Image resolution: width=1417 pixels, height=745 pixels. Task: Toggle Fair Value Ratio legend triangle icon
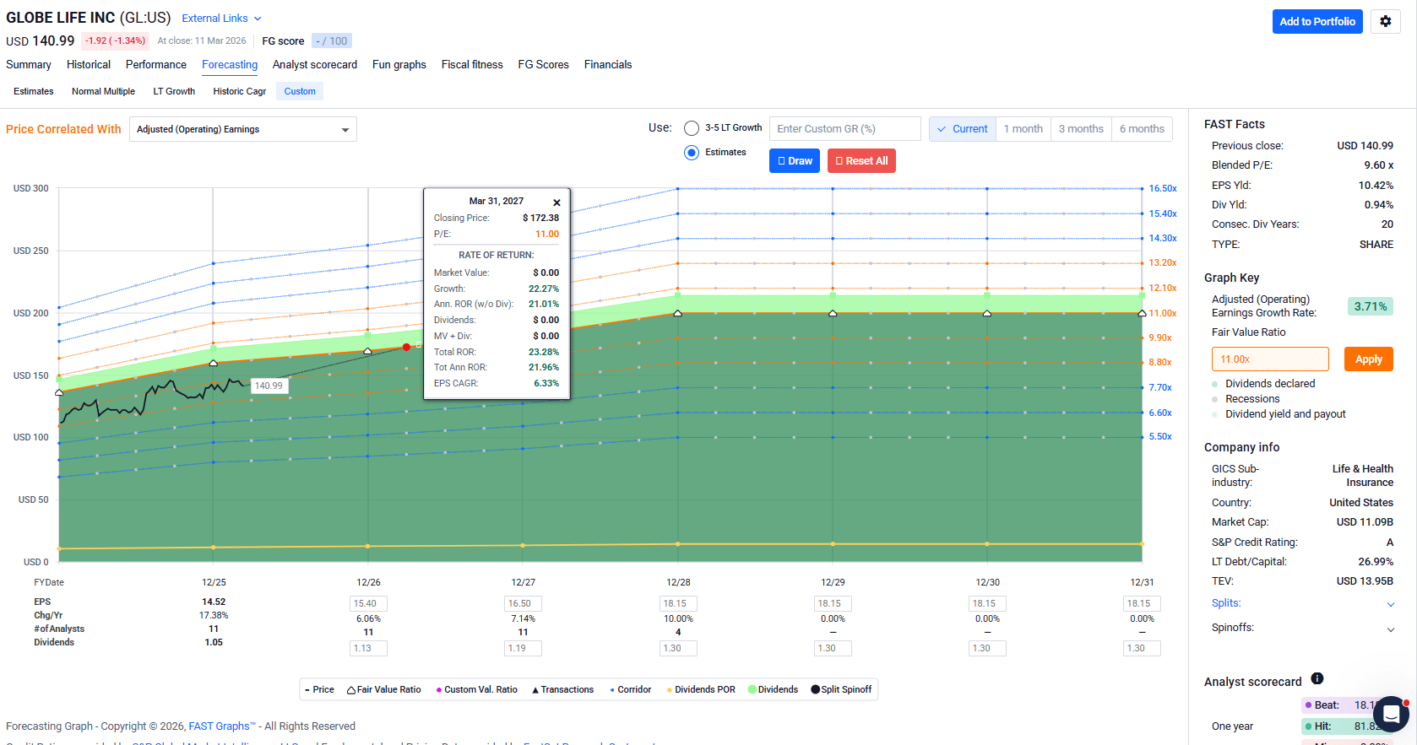(351, 690)
